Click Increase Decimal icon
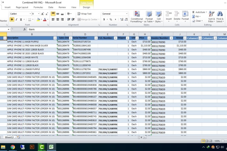 pos(122,19)
